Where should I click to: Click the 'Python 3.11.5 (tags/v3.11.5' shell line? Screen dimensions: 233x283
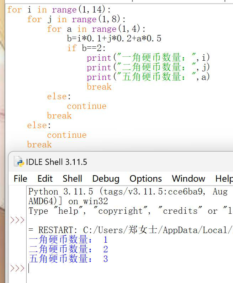point(128,192)
